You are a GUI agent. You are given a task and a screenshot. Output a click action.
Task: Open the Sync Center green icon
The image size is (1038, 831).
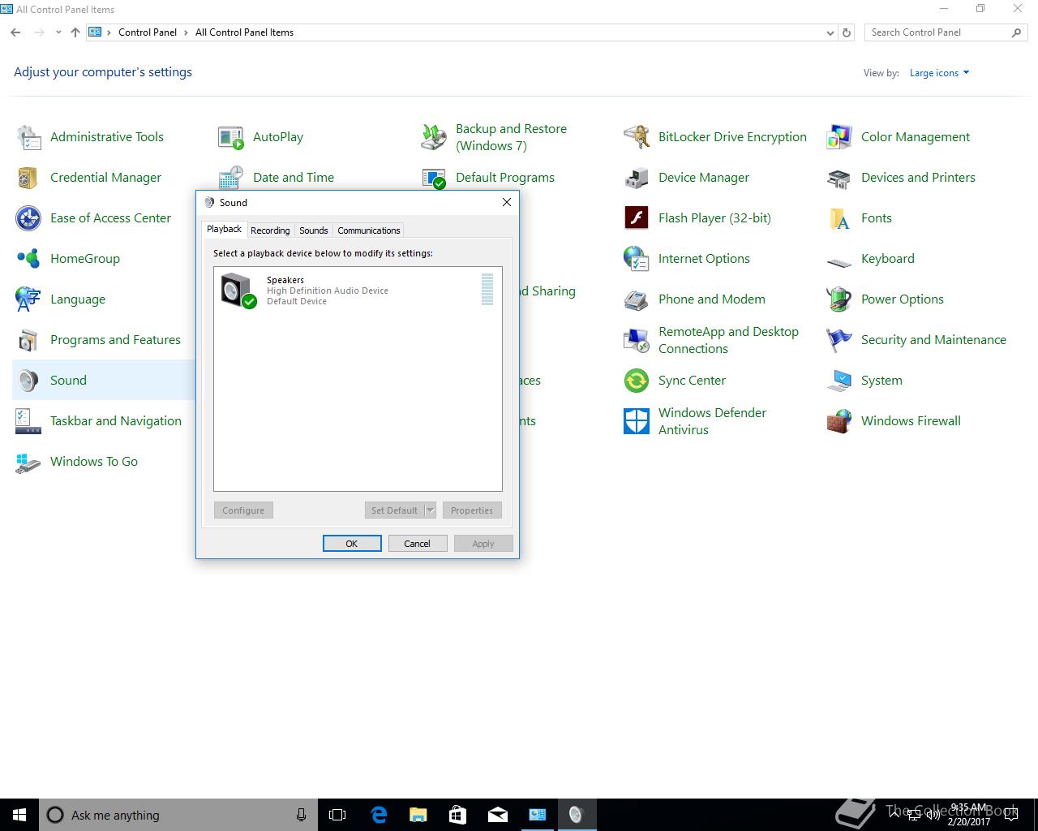click(637, 381)
